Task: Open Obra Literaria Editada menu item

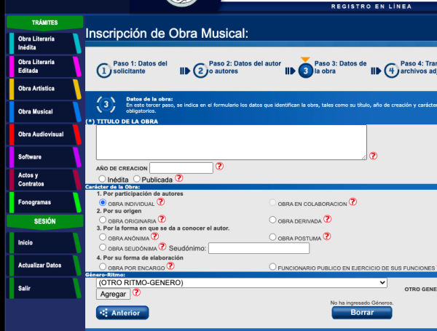Action: pos(44,66)
